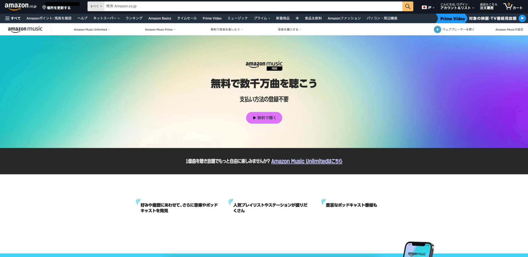Open ミュージック nav item

click(x=238, y=18)
